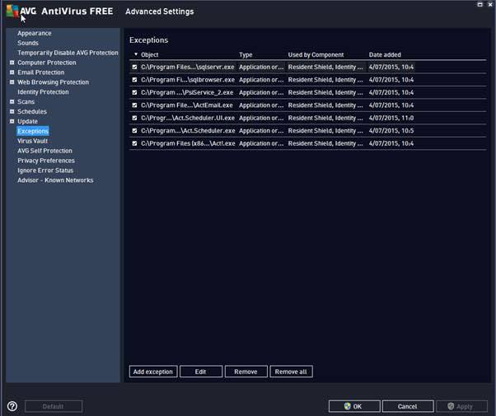Viewport: 496px width, 416px height.
Task: Select the Exceptions sidebar item
Action: pos(33,131)
